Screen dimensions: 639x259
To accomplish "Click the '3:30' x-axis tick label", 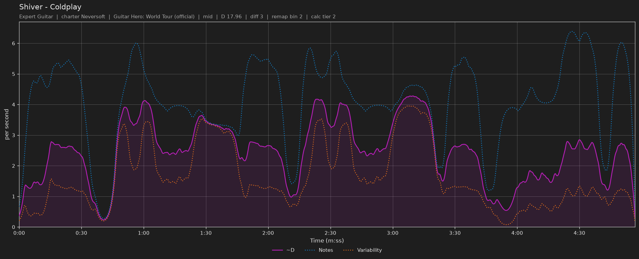I will [x=455, y=233].
